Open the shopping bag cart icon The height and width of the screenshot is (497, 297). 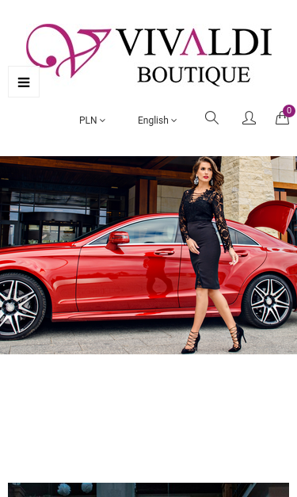pos(282,118)
